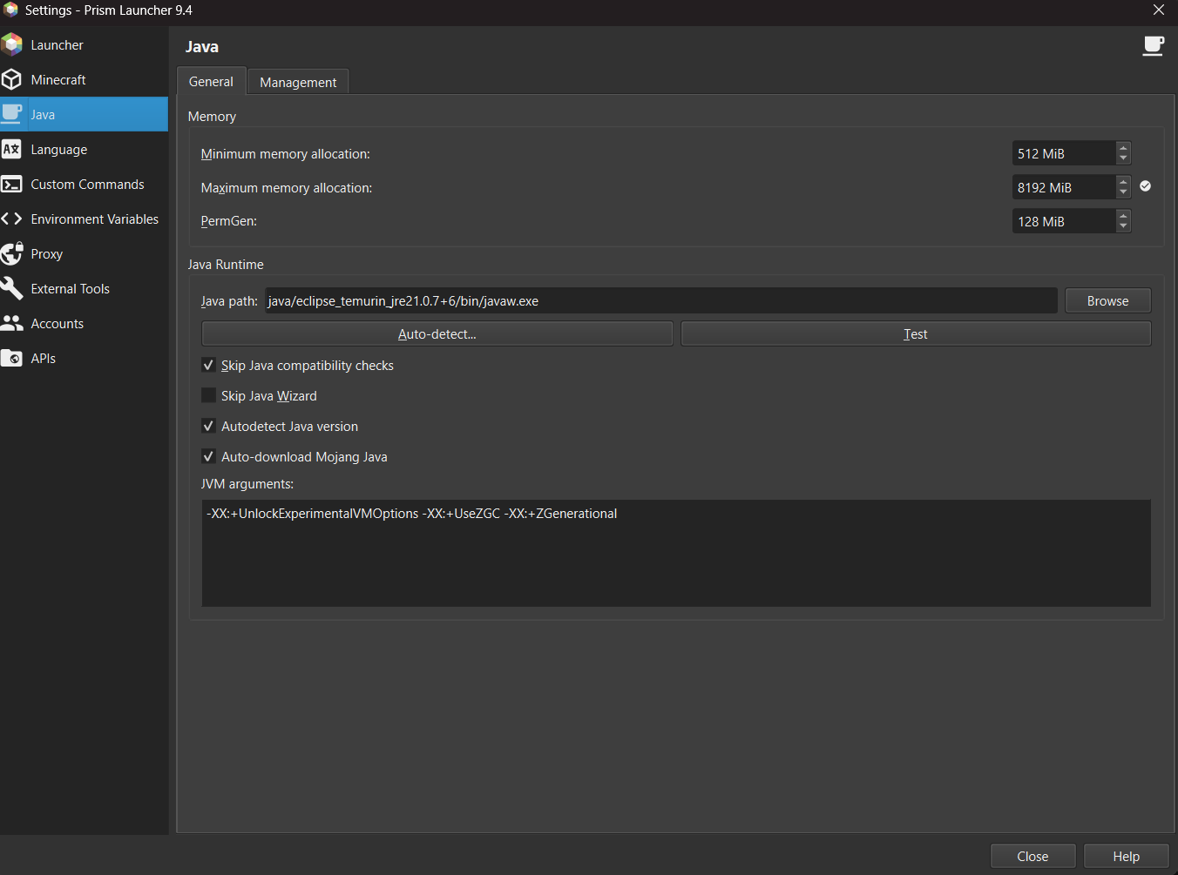The width and height of the screenshot is (1178, 875).
Task: Decrease PermGen size with down arrow
Action: coord(1123,226)
